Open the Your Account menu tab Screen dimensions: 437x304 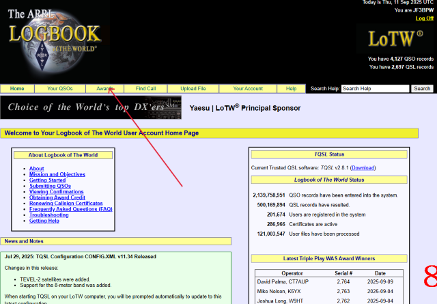(248, 89)
